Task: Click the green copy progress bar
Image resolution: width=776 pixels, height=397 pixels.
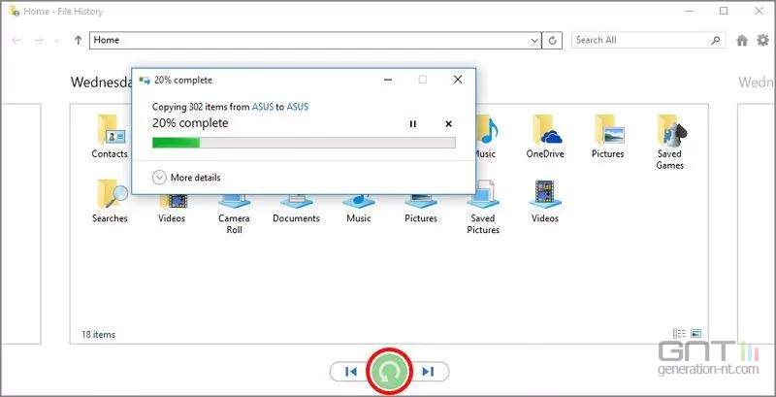Action: click(x=304, y=143)
